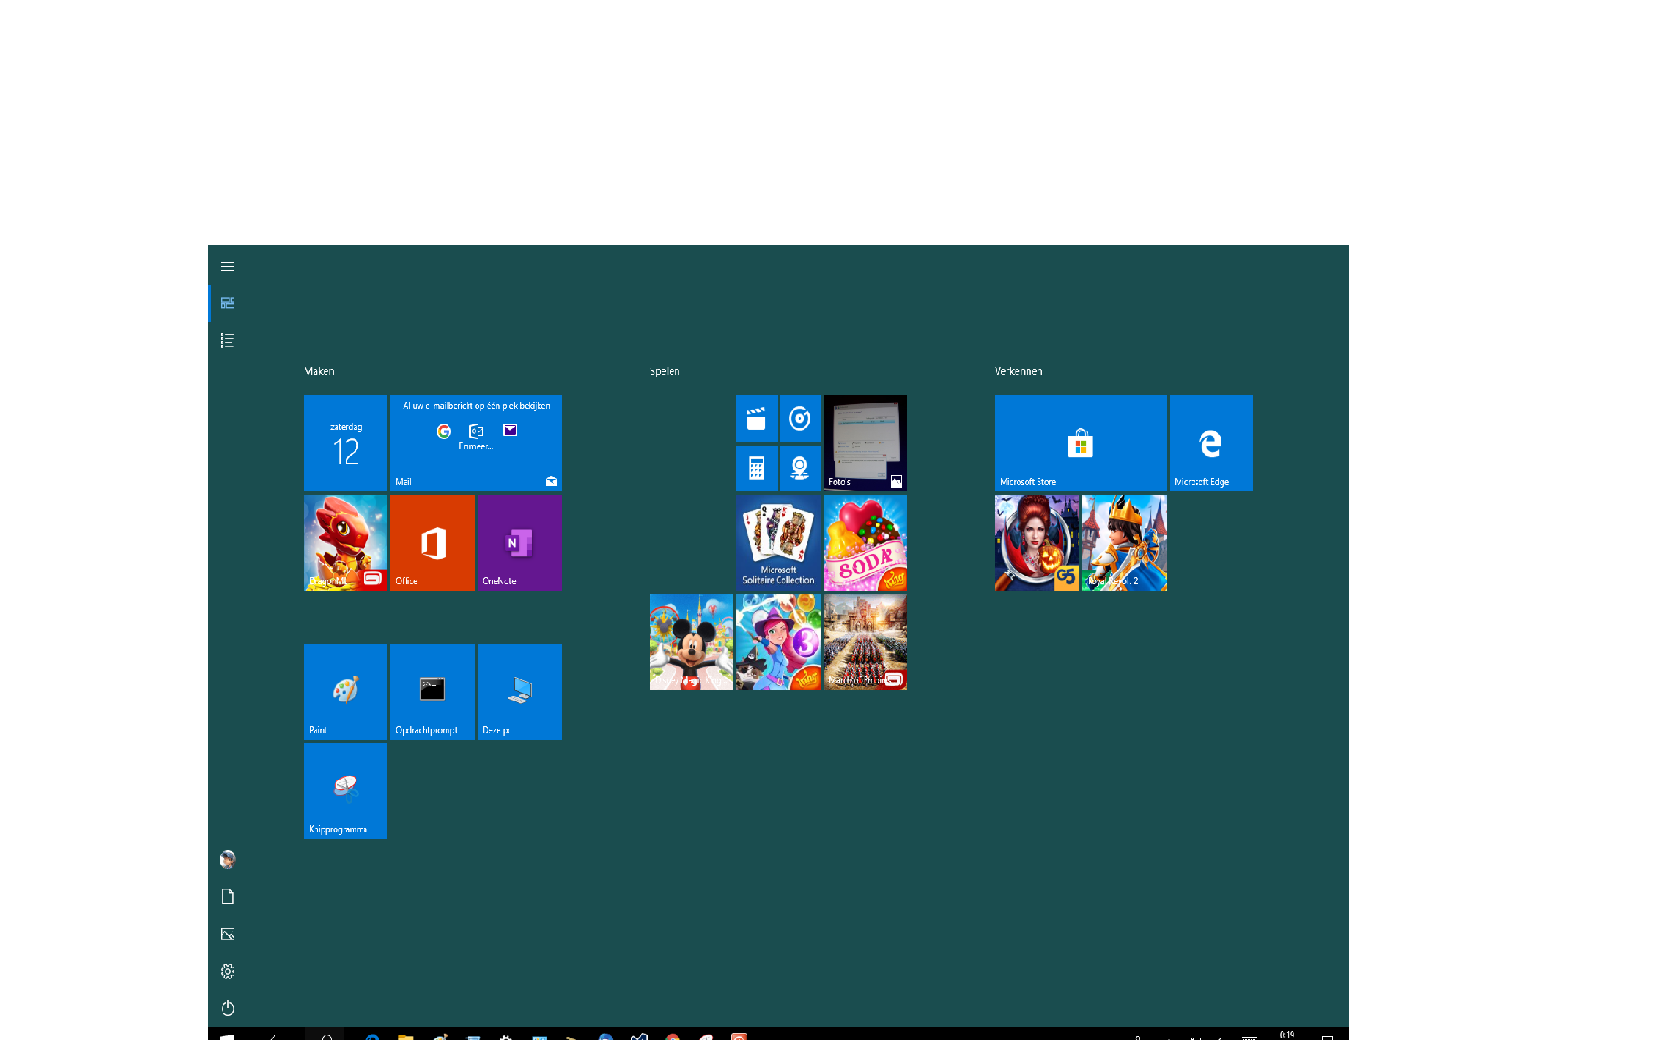The height and width of the screenshot is (1040, 1664).
Task: Open the Office tile
Action: coord(432,543)
